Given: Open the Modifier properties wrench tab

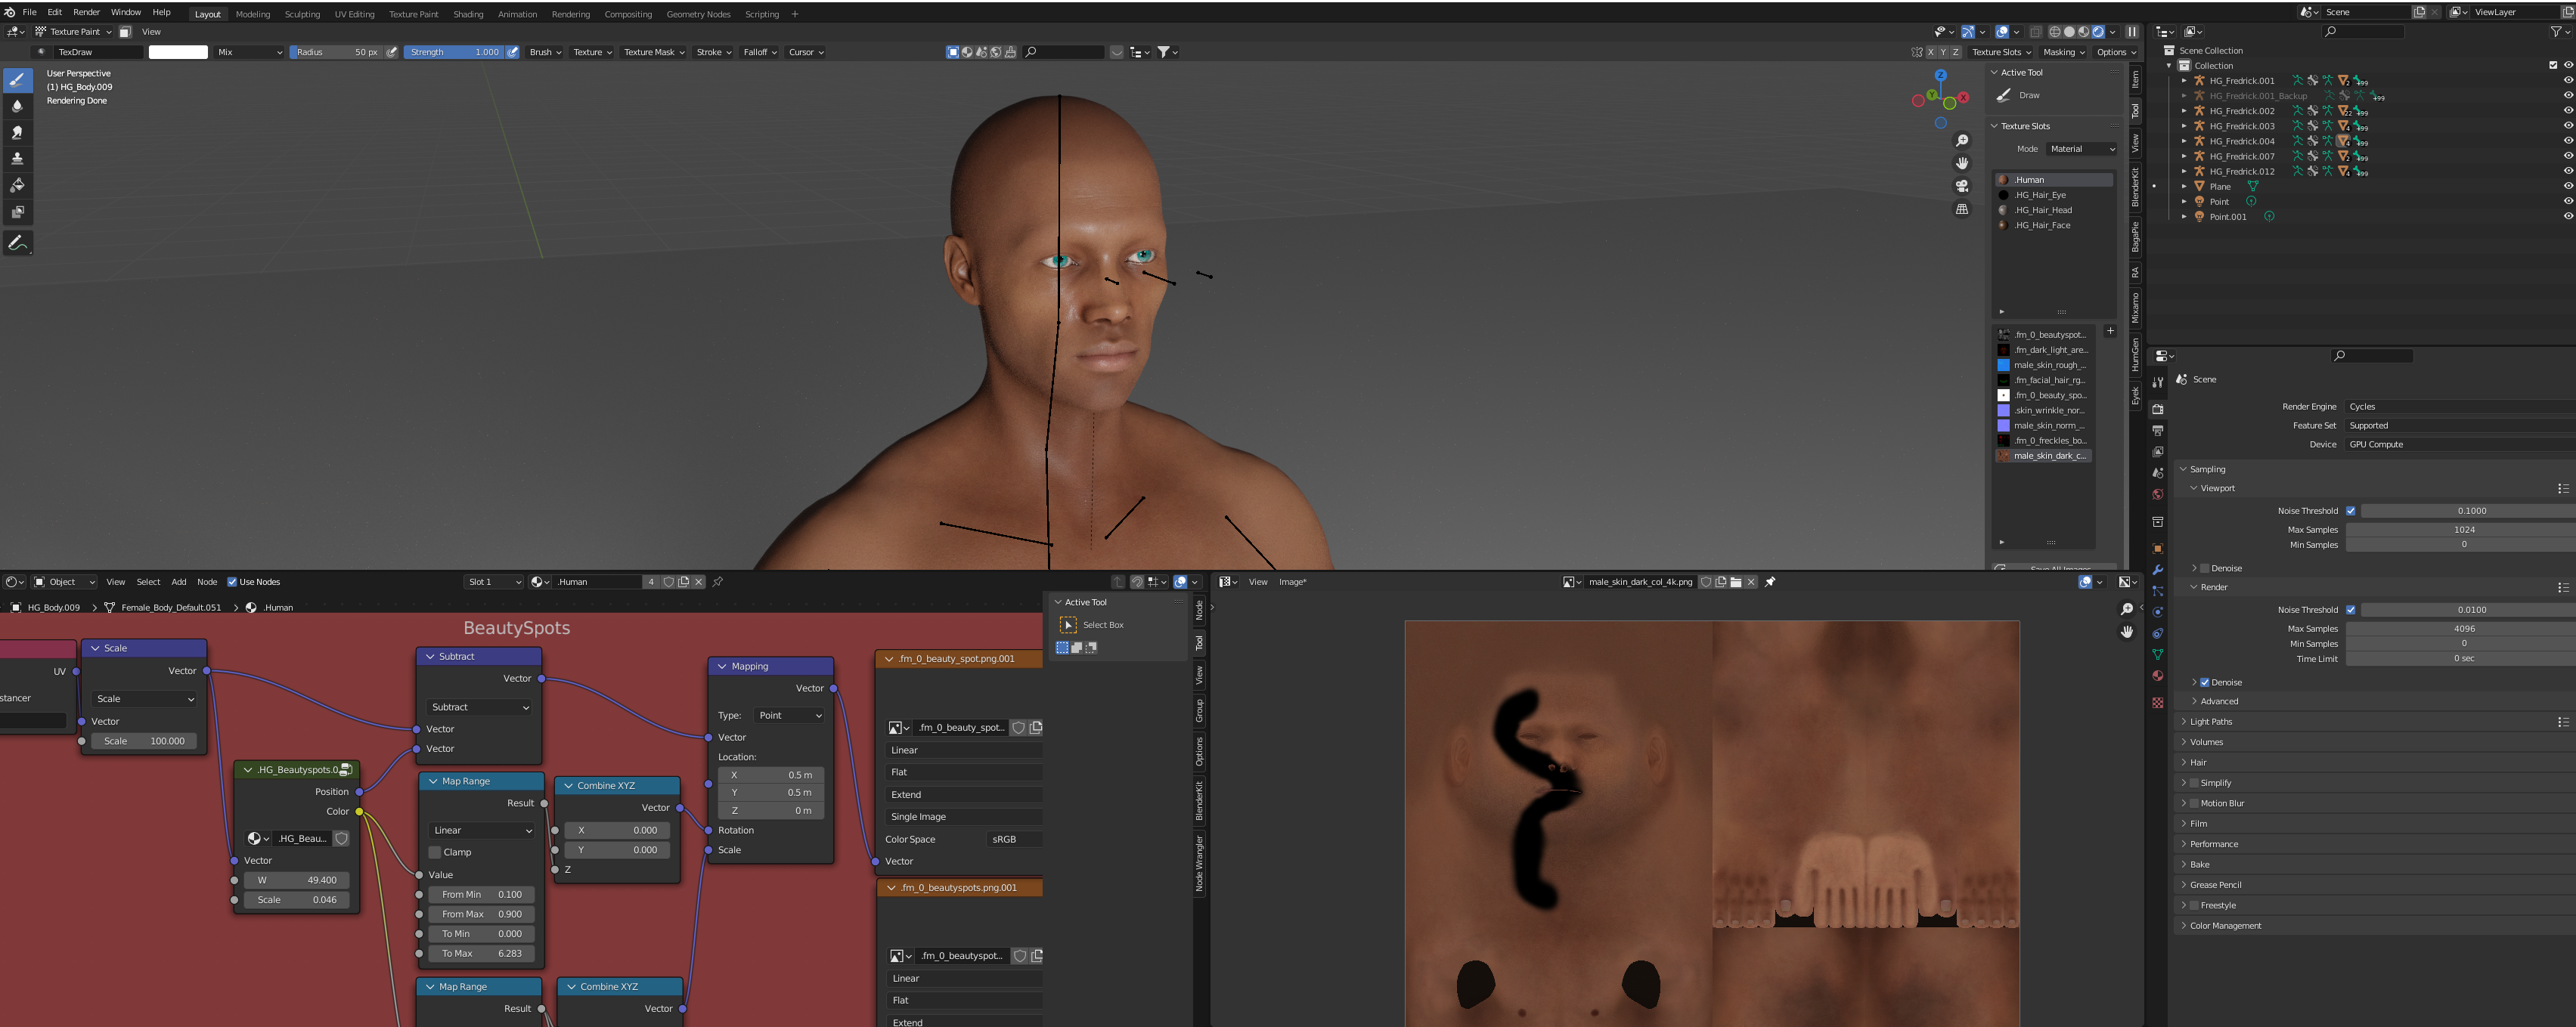Looking at the screenshot, I should pos(2157,570).
